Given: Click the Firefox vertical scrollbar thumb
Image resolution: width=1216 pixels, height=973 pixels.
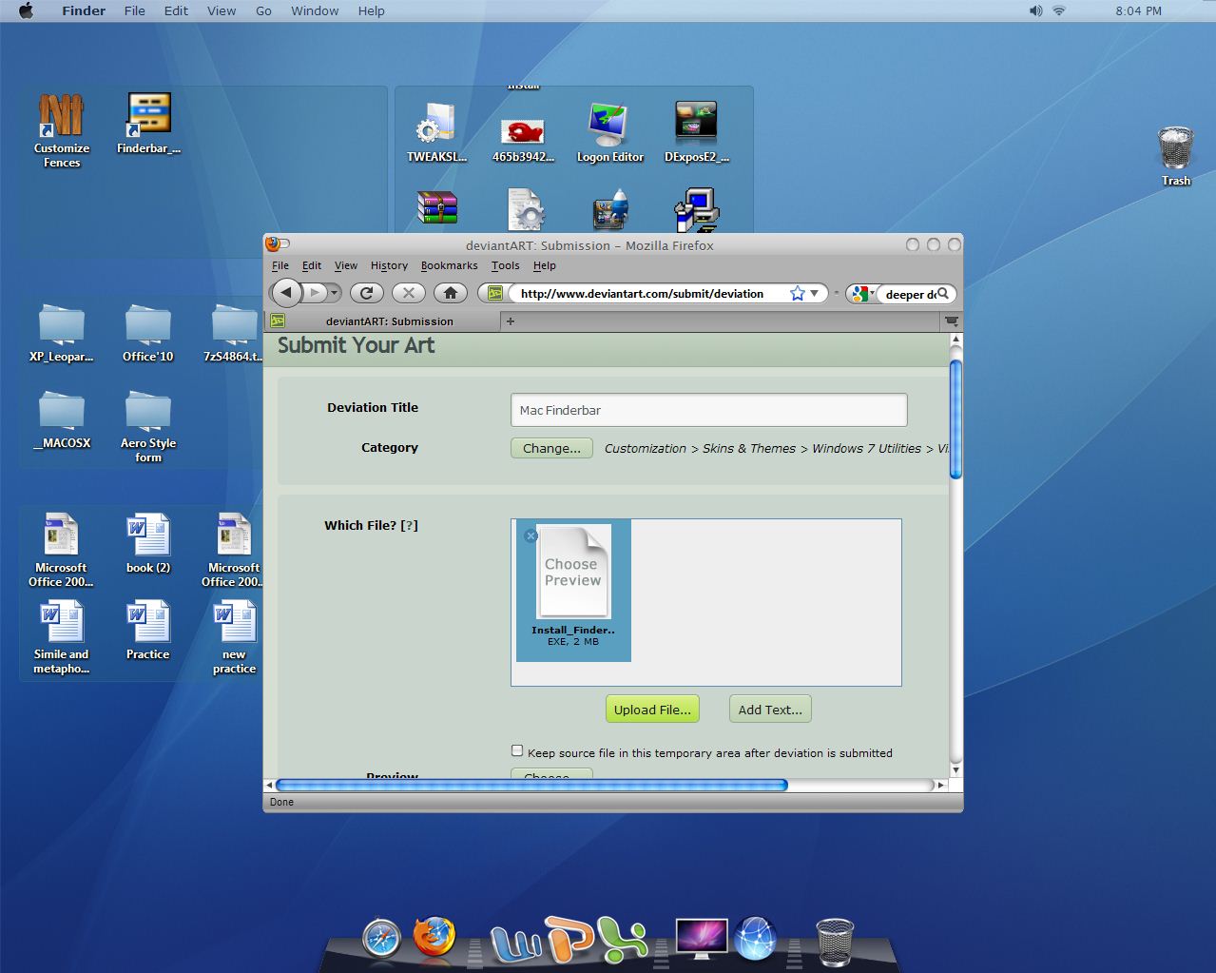Looking at the screenshot, I should pyautogui.click(x=955, y=418).
